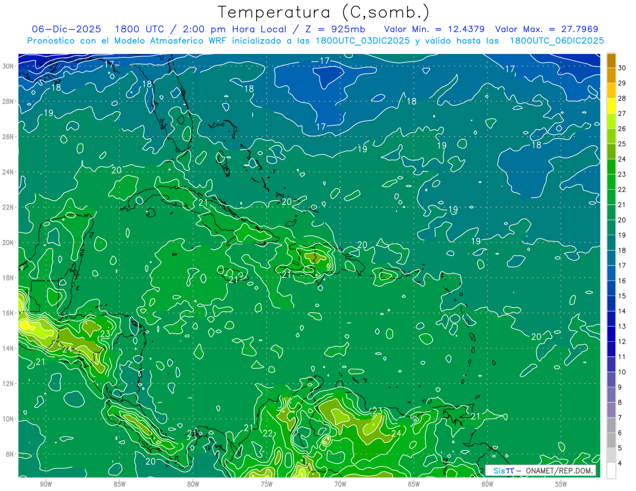Click the "60W" longitude axis label
636x491 pixels.
pyautogui.click(x=488, y=484)
